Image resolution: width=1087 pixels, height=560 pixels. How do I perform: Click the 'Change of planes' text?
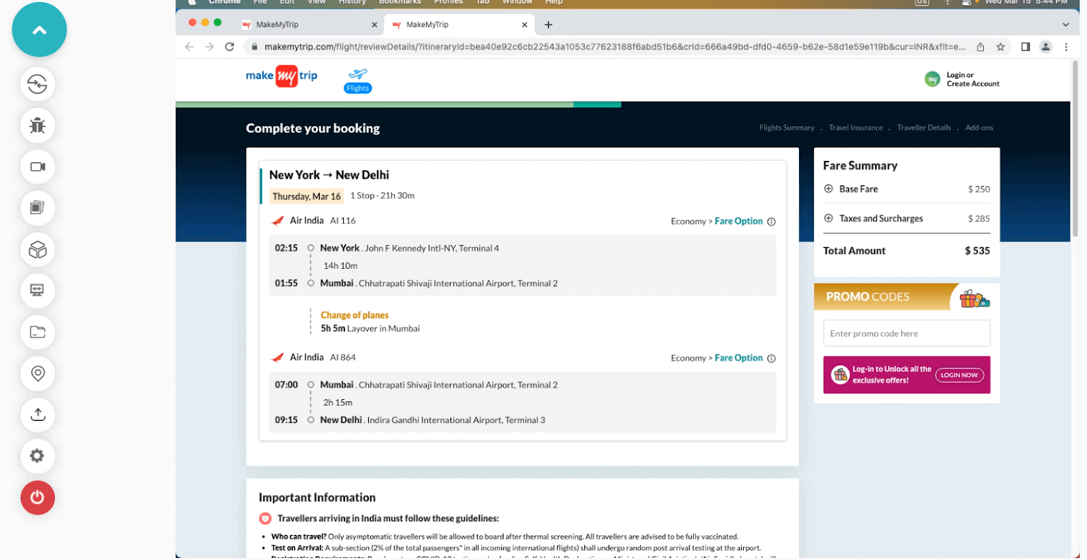(355, 315)
